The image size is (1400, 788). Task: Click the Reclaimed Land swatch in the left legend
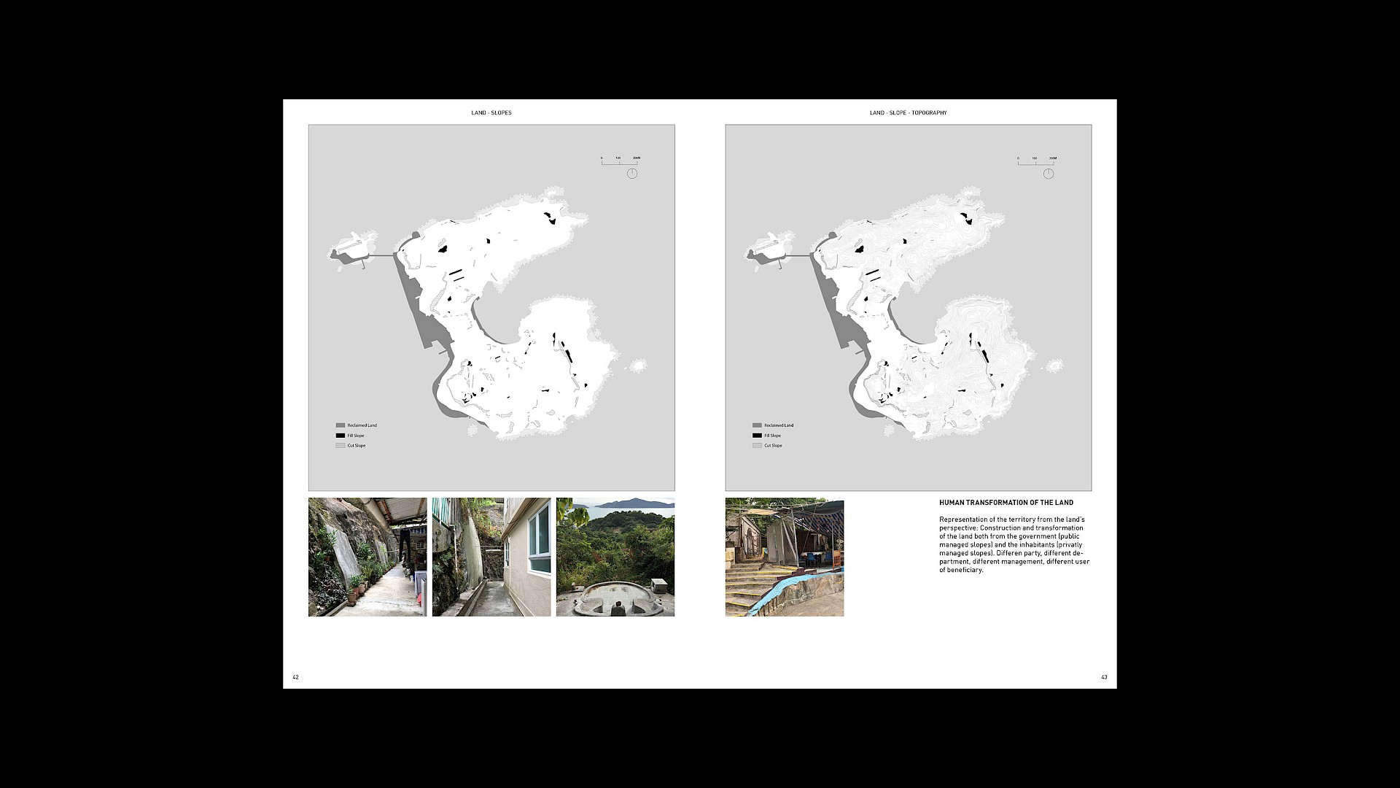pyautogui.click(x=340, y=425)
